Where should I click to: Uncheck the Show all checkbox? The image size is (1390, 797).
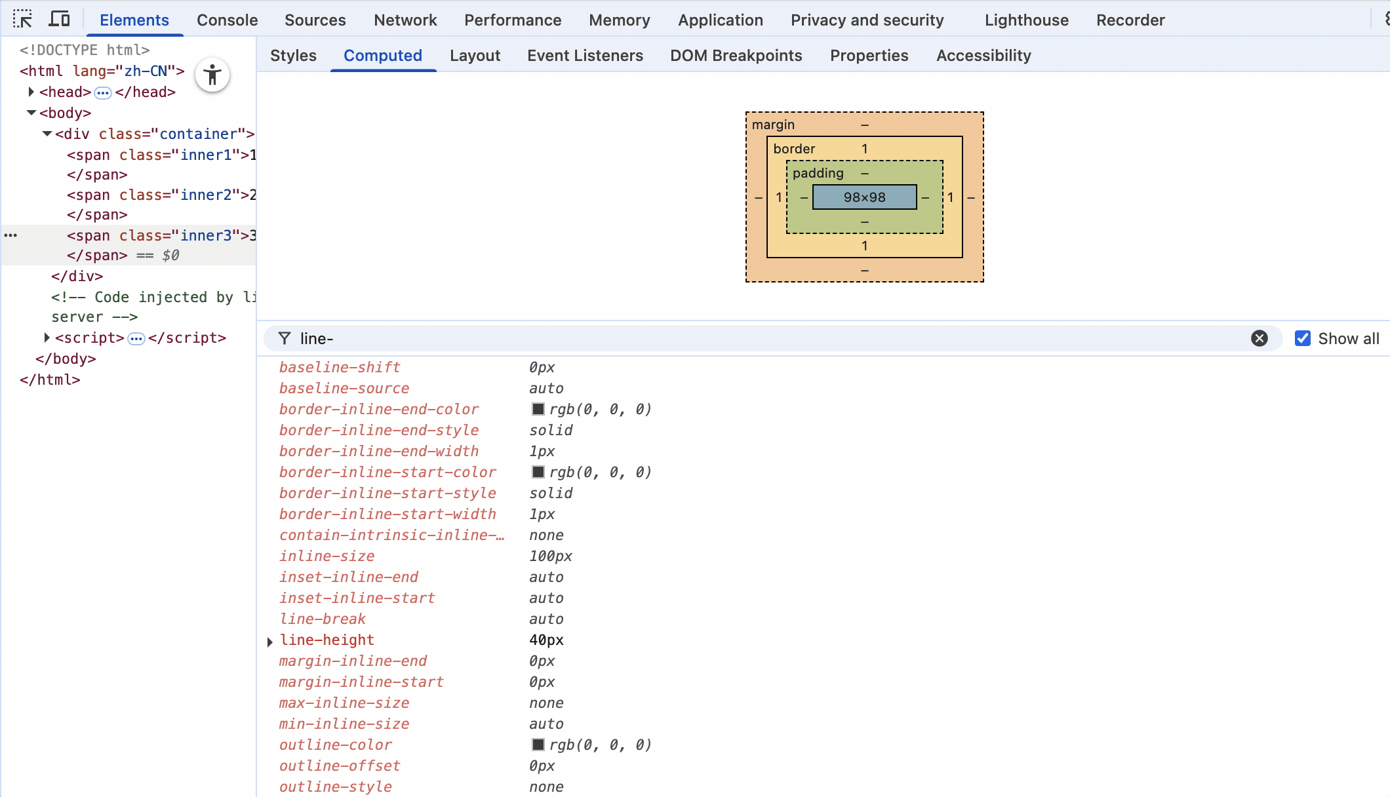point(1302,338)
